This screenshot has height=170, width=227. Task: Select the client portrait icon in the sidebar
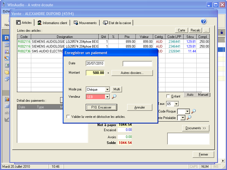click(7, 38)
